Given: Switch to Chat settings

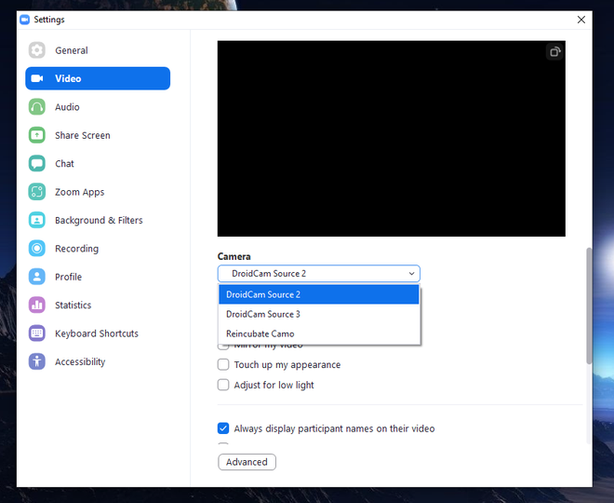Looking at the screenshot, I should [98, 164].
